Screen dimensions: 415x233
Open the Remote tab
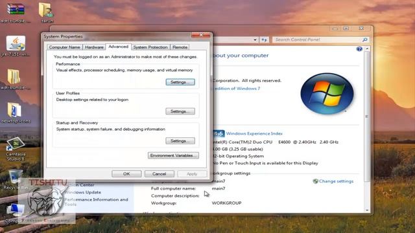[180, 47]
